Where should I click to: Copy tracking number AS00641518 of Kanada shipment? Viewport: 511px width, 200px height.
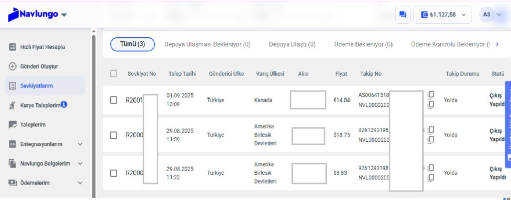point(431,95)
